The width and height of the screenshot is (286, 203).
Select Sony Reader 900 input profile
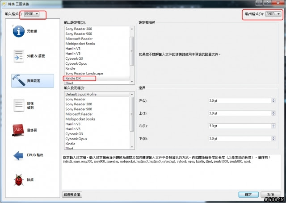97,109
